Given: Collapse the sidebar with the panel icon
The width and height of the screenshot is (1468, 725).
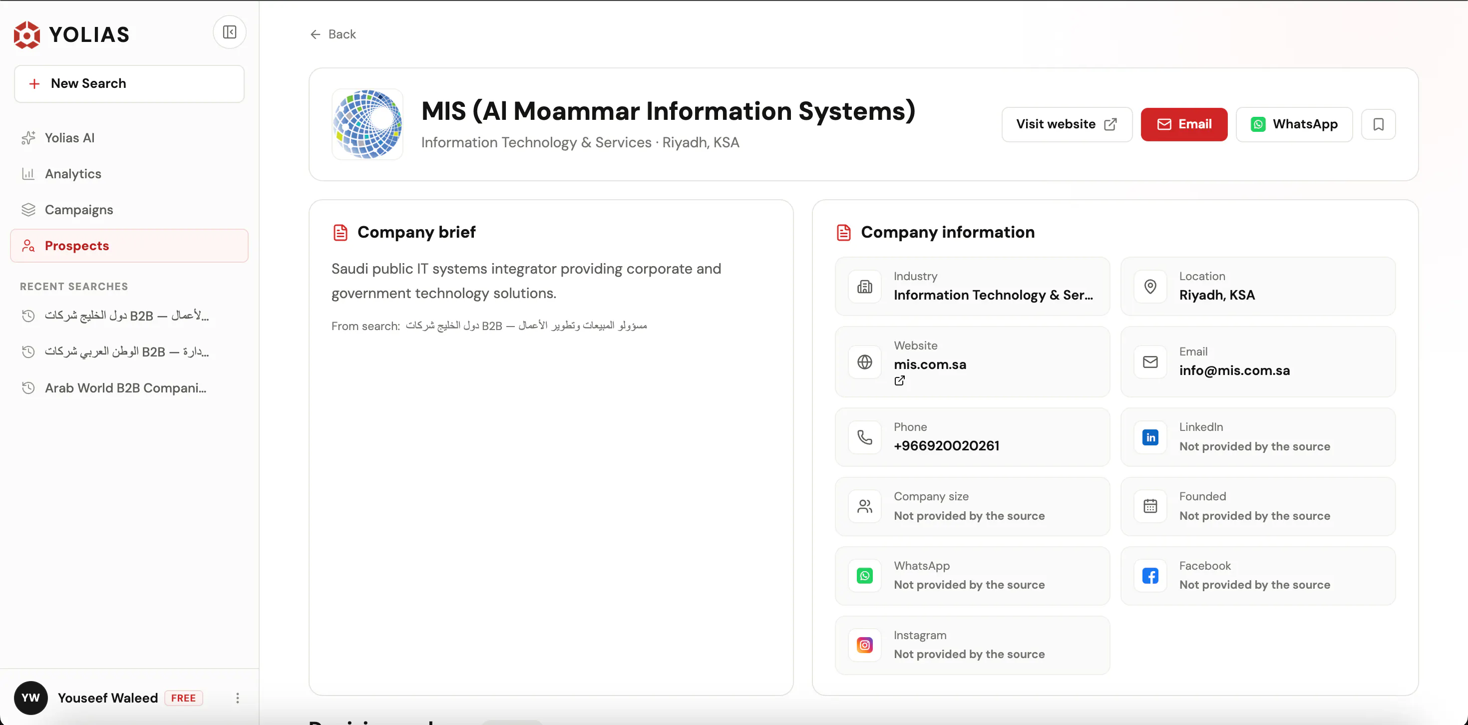Looking at the screenshot, I should (229, 32).
